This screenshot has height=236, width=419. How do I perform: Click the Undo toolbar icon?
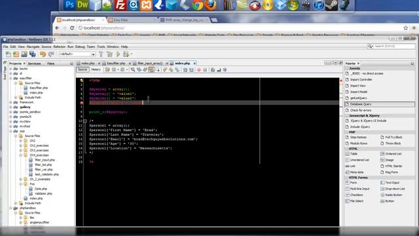(43, 54)
